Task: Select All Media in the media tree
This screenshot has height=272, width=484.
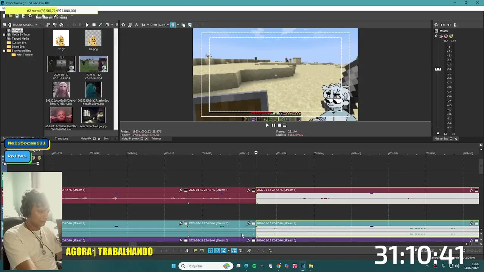Action: [x=17, y=31]
